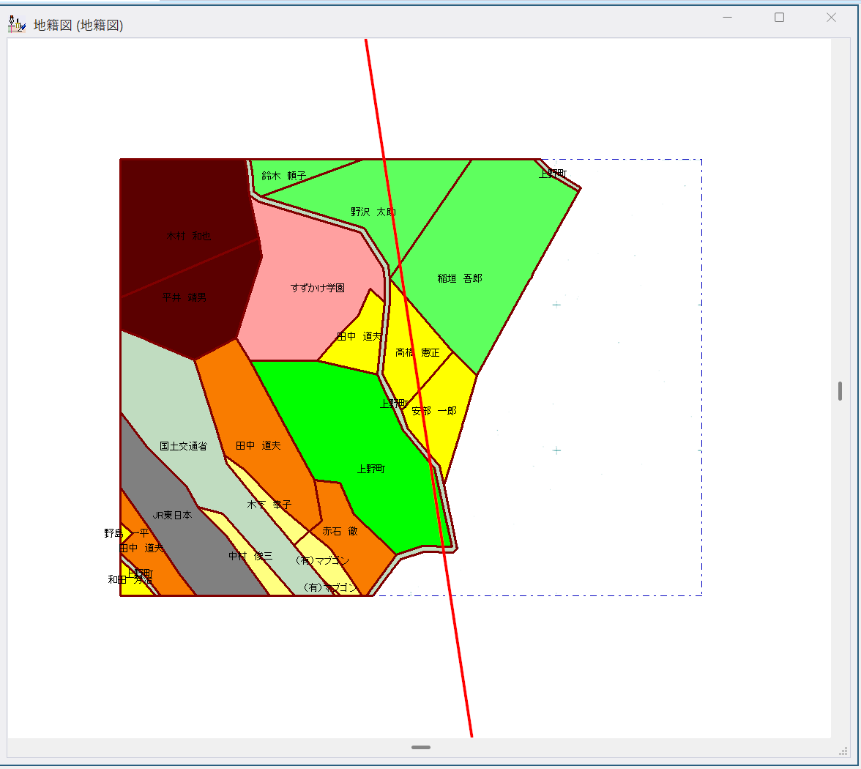The height and width of the screenshot is (769, 861).
Task: Click the lower (有)マブゴン label at map bottom
Action: [331, 587]
